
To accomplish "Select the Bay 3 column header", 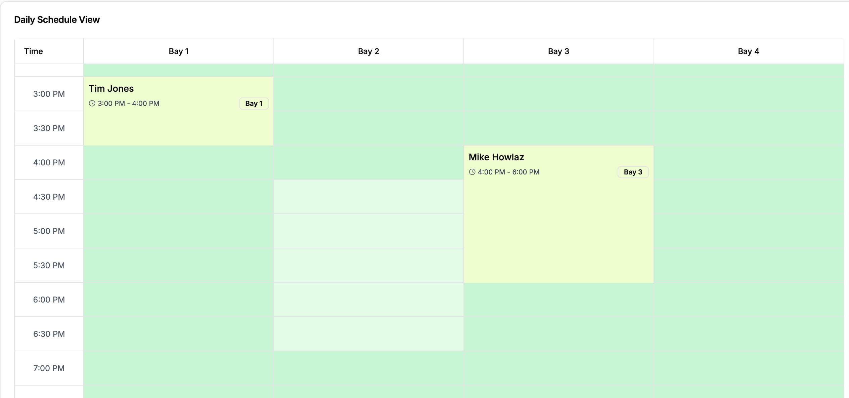I will pyautogui.click(x=558, y=51).
